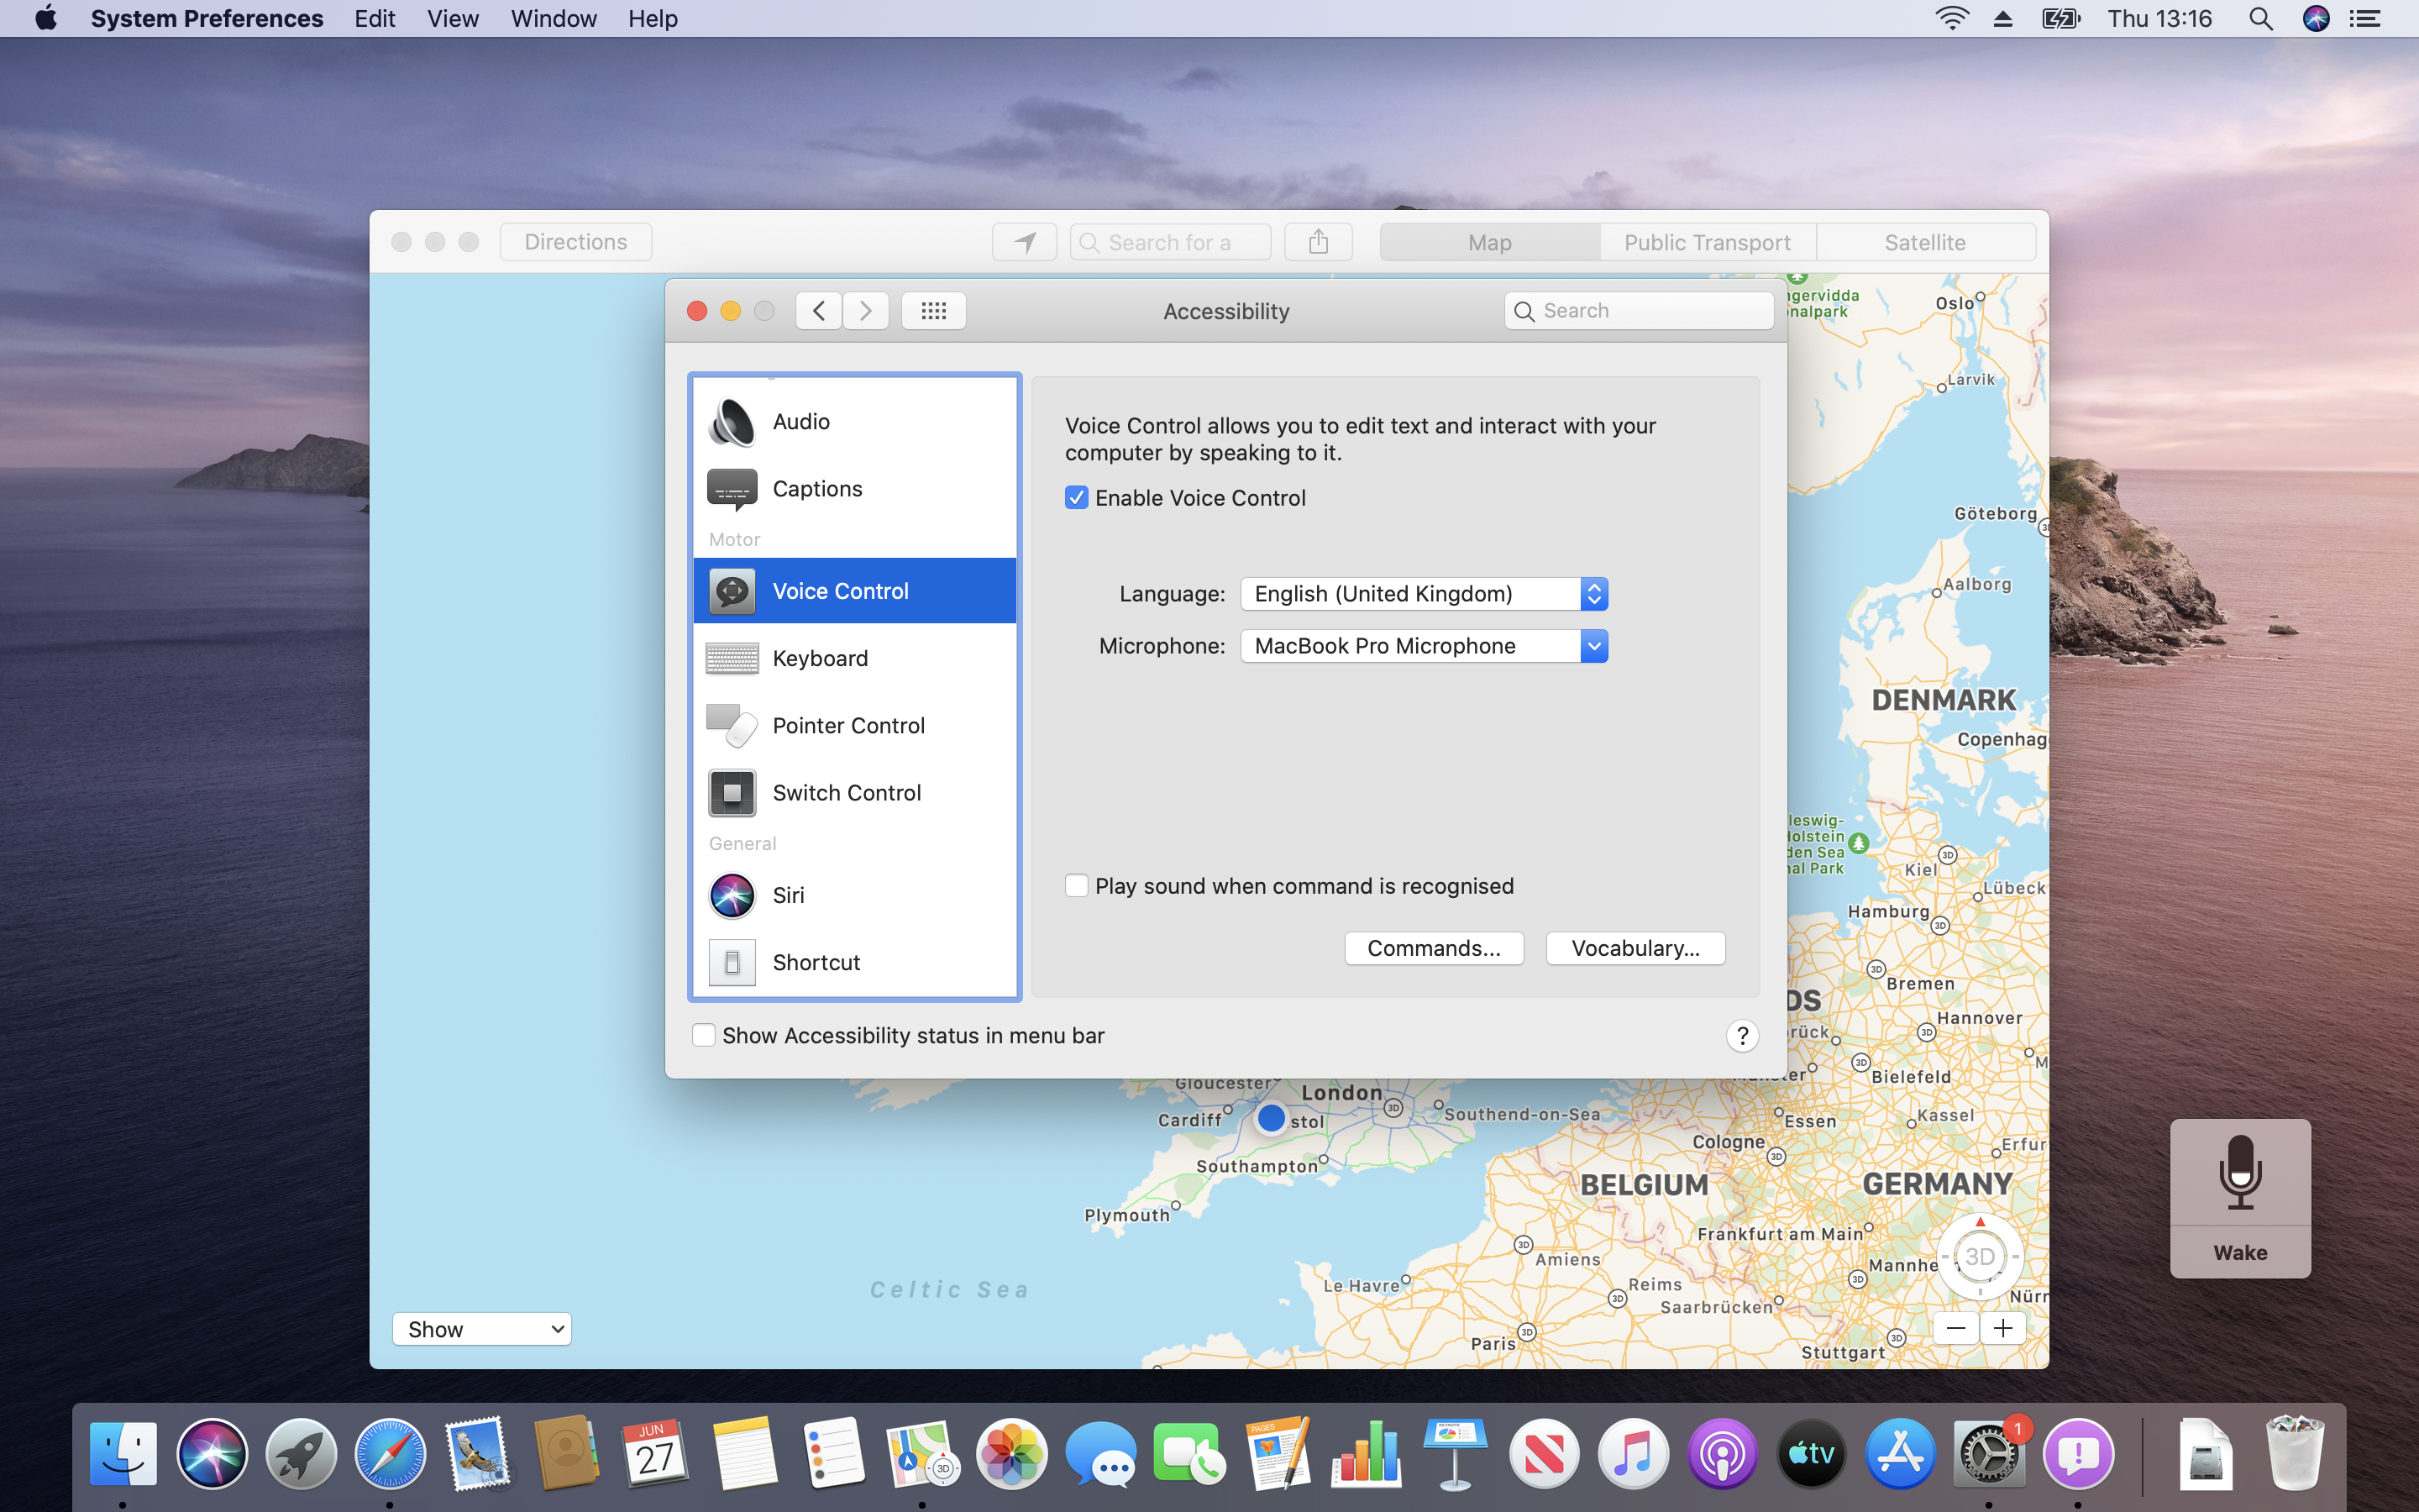The height and width of the screenshot is (1512, 2419).
Task: Switch Maps to Satellite view
Action: point(1925,243)
